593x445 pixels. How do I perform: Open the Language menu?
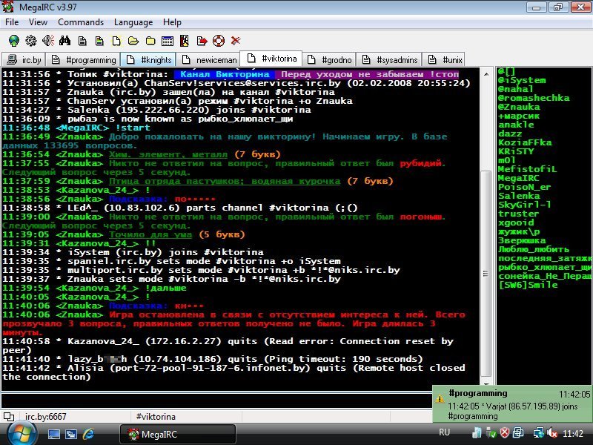tap(133, 22)
